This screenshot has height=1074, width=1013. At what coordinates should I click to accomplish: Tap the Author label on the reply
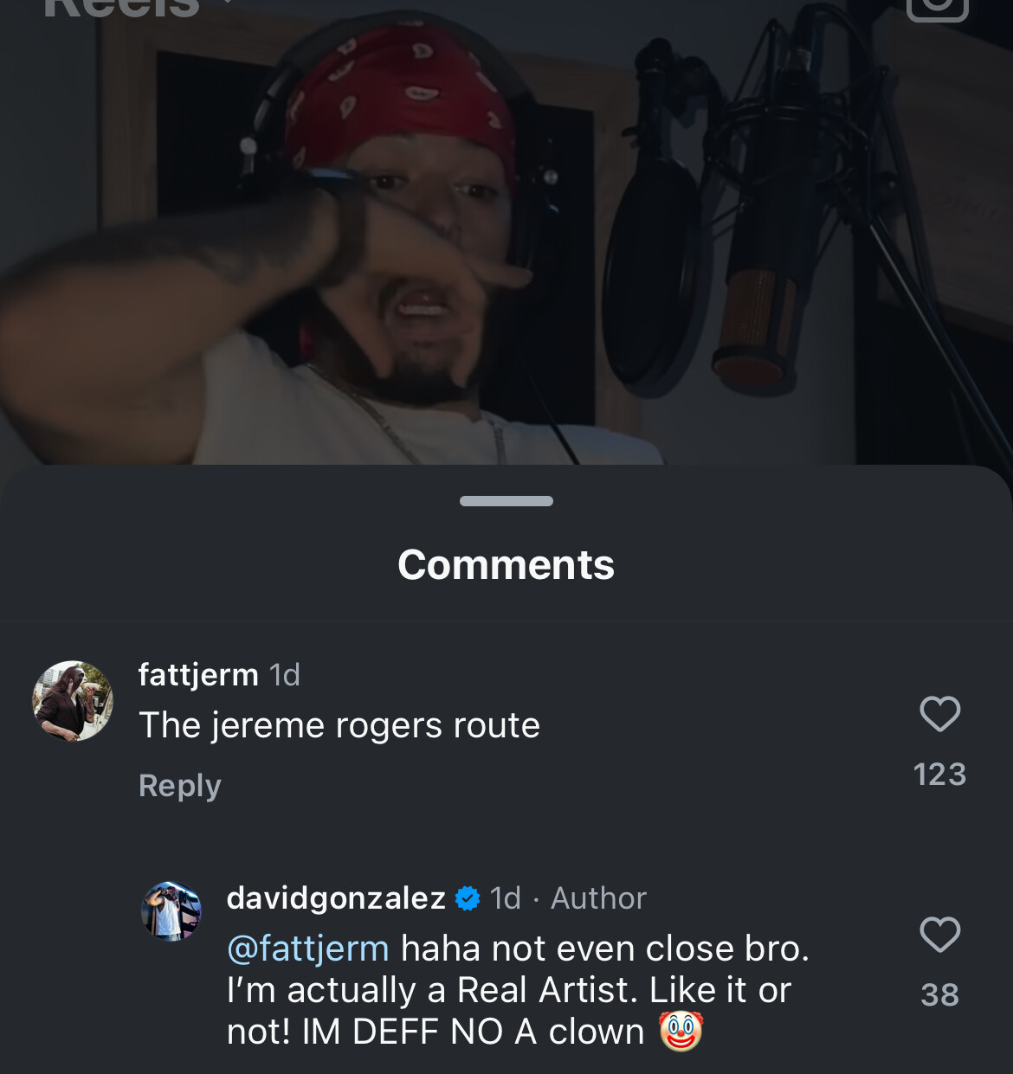[x=598, y=898]
